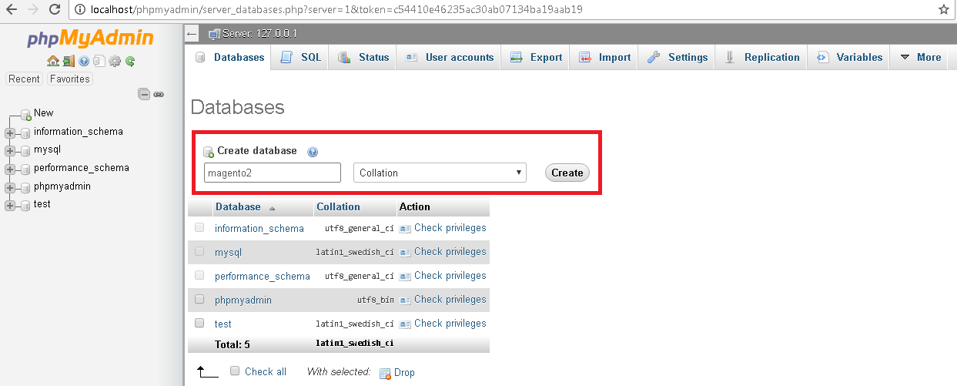Image resolution: width=957 pixels, height=386 pixels.
Task: Click the mysql database cylinder icon in tree
Action: (25, 150)
